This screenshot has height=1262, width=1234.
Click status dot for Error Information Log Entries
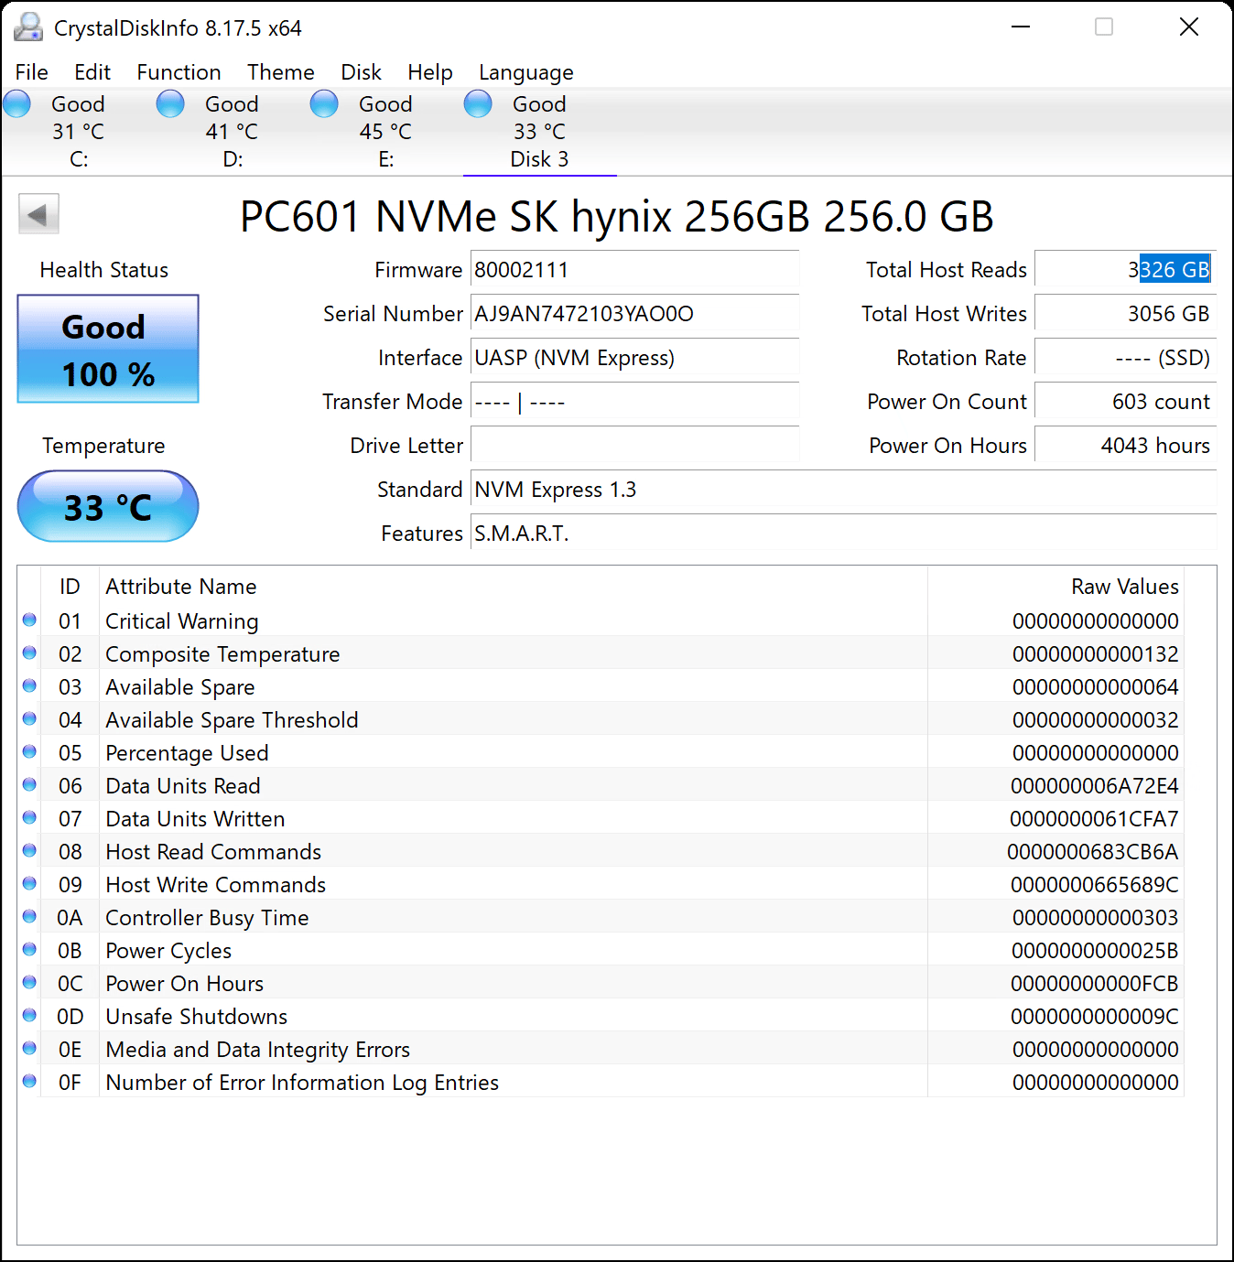[x=29, y=1082]
